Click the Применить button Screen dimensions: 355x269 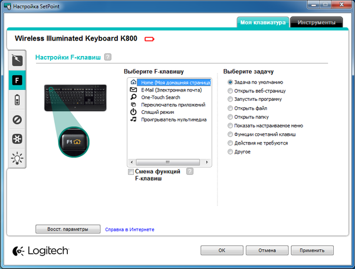(x=312, y=250)
